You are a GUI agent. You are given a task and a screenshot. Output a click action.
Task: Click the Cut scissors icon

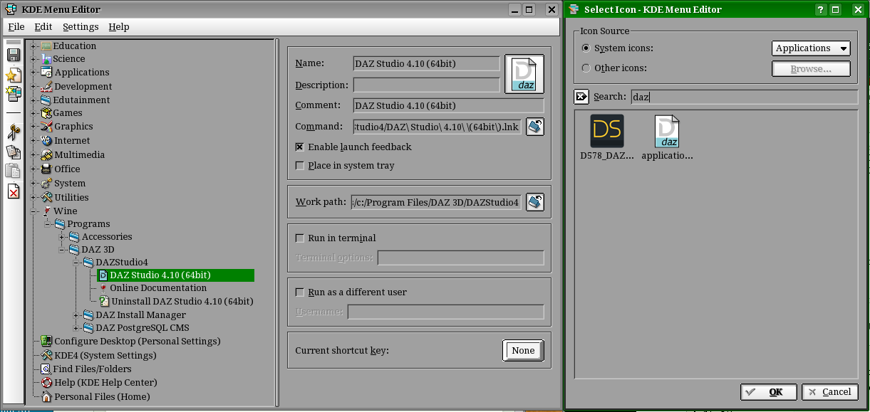pos(13,132)
